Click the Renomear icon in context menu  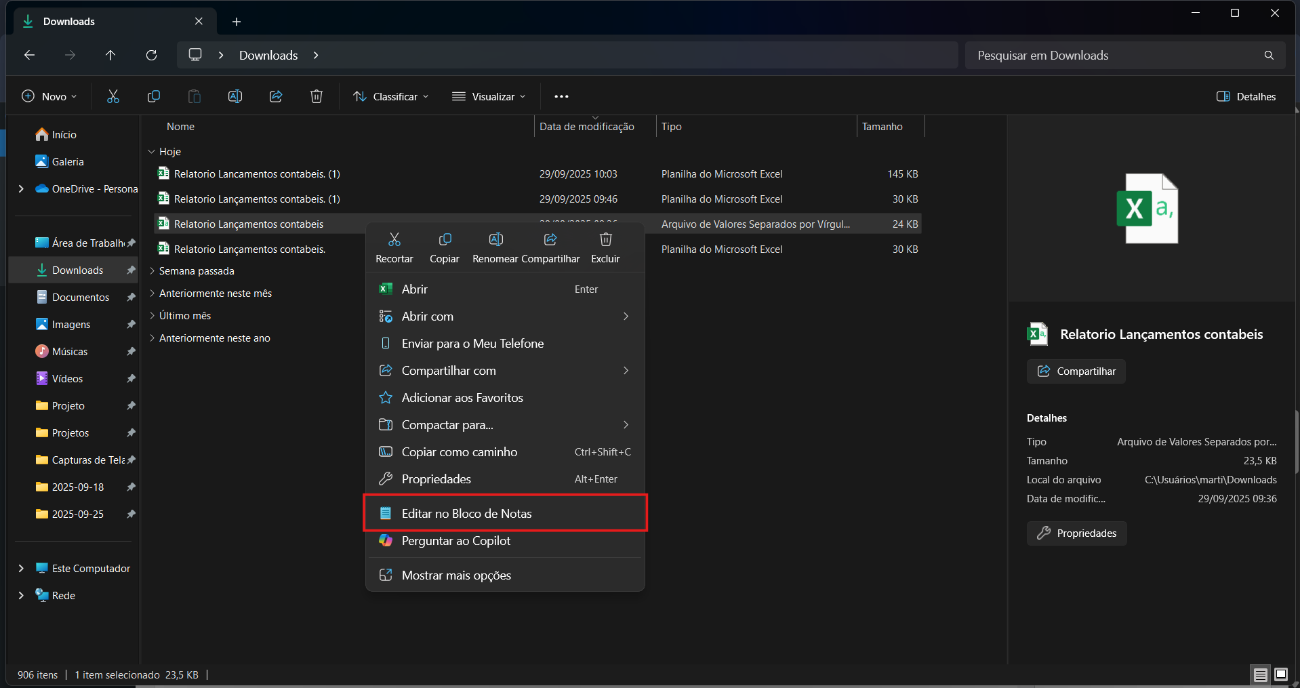(495, 240)
